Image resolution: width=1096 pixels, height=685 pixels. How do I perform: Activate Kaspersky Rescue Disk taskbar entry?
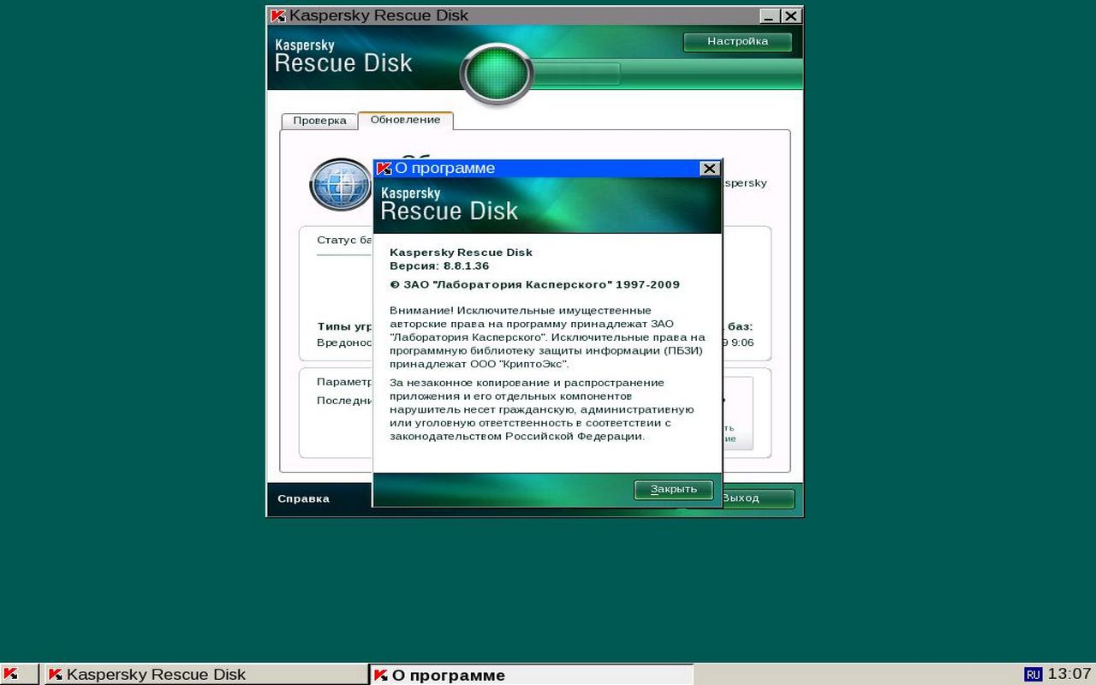[x=205, y=675]
